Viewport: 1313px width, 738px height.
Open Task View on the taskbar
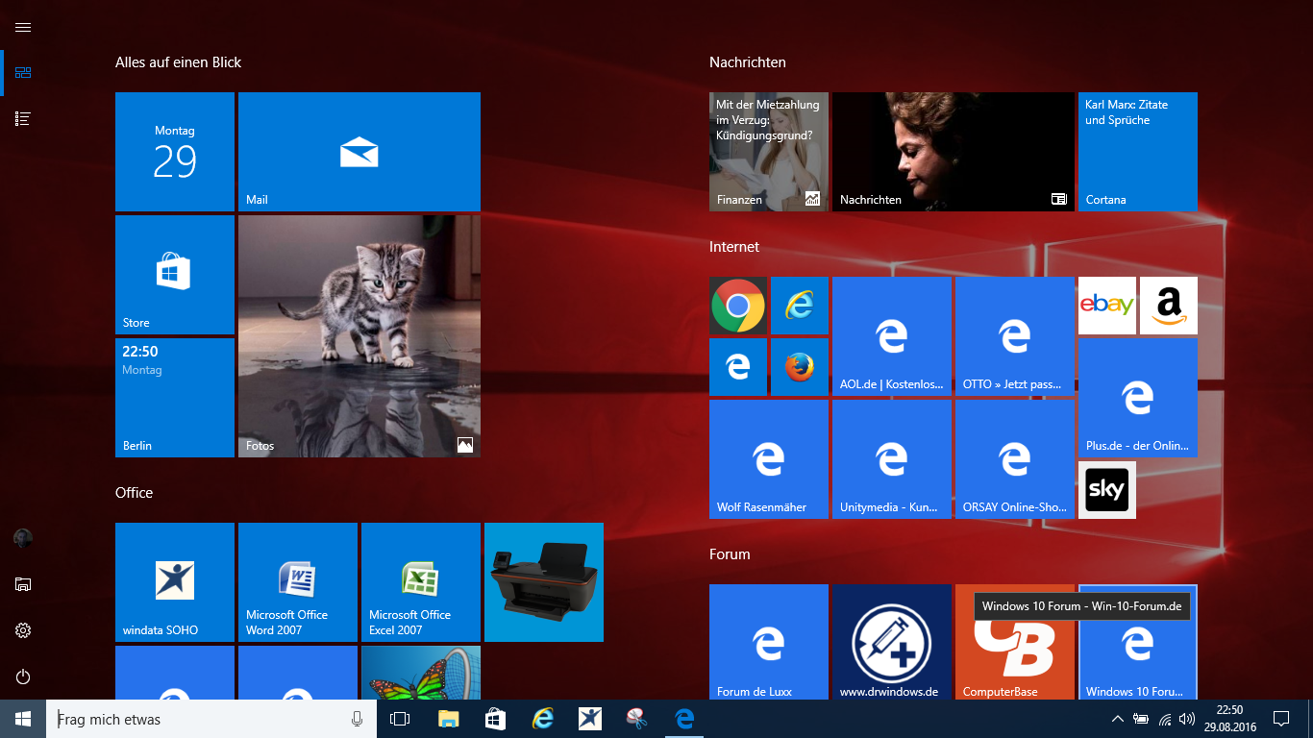(x=400, y=719)
